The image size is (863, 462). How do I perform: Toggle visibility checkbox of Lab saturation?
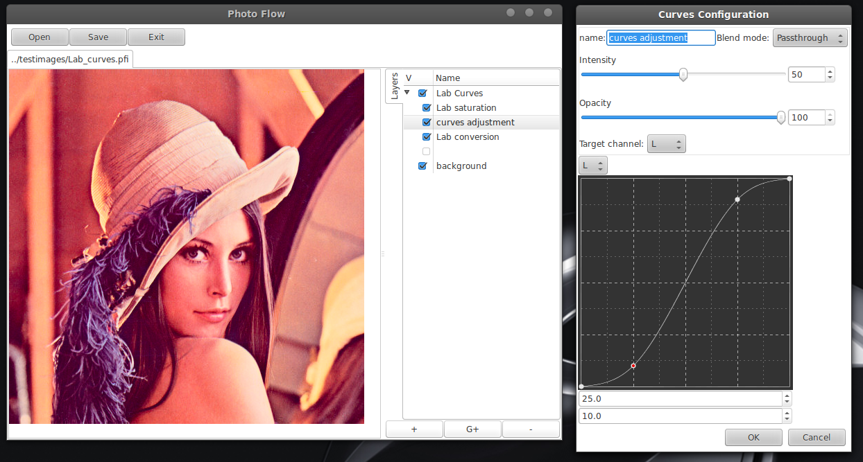427,107
